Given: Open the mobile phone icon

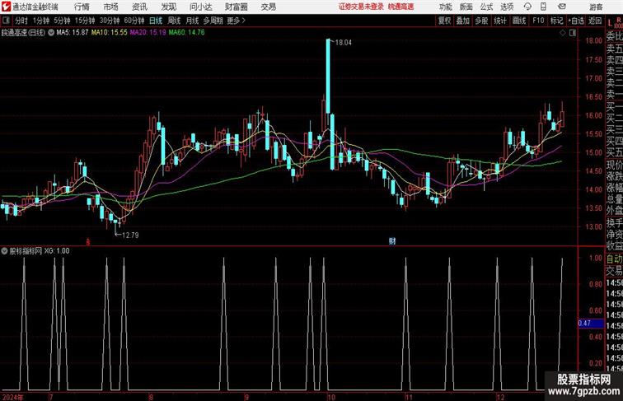Looking at the screenshot, I should [544, 7].
